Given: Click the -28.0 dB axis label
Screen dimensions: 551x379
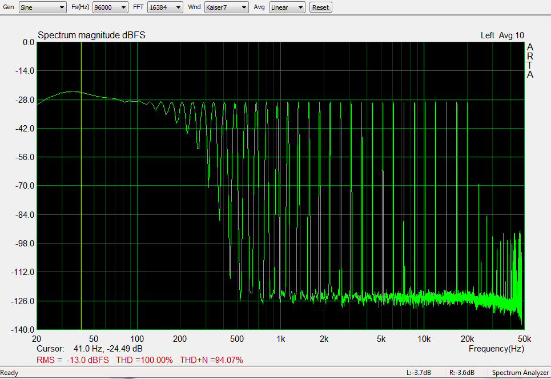Looking at the screenshot, I should tap(25, 100).
